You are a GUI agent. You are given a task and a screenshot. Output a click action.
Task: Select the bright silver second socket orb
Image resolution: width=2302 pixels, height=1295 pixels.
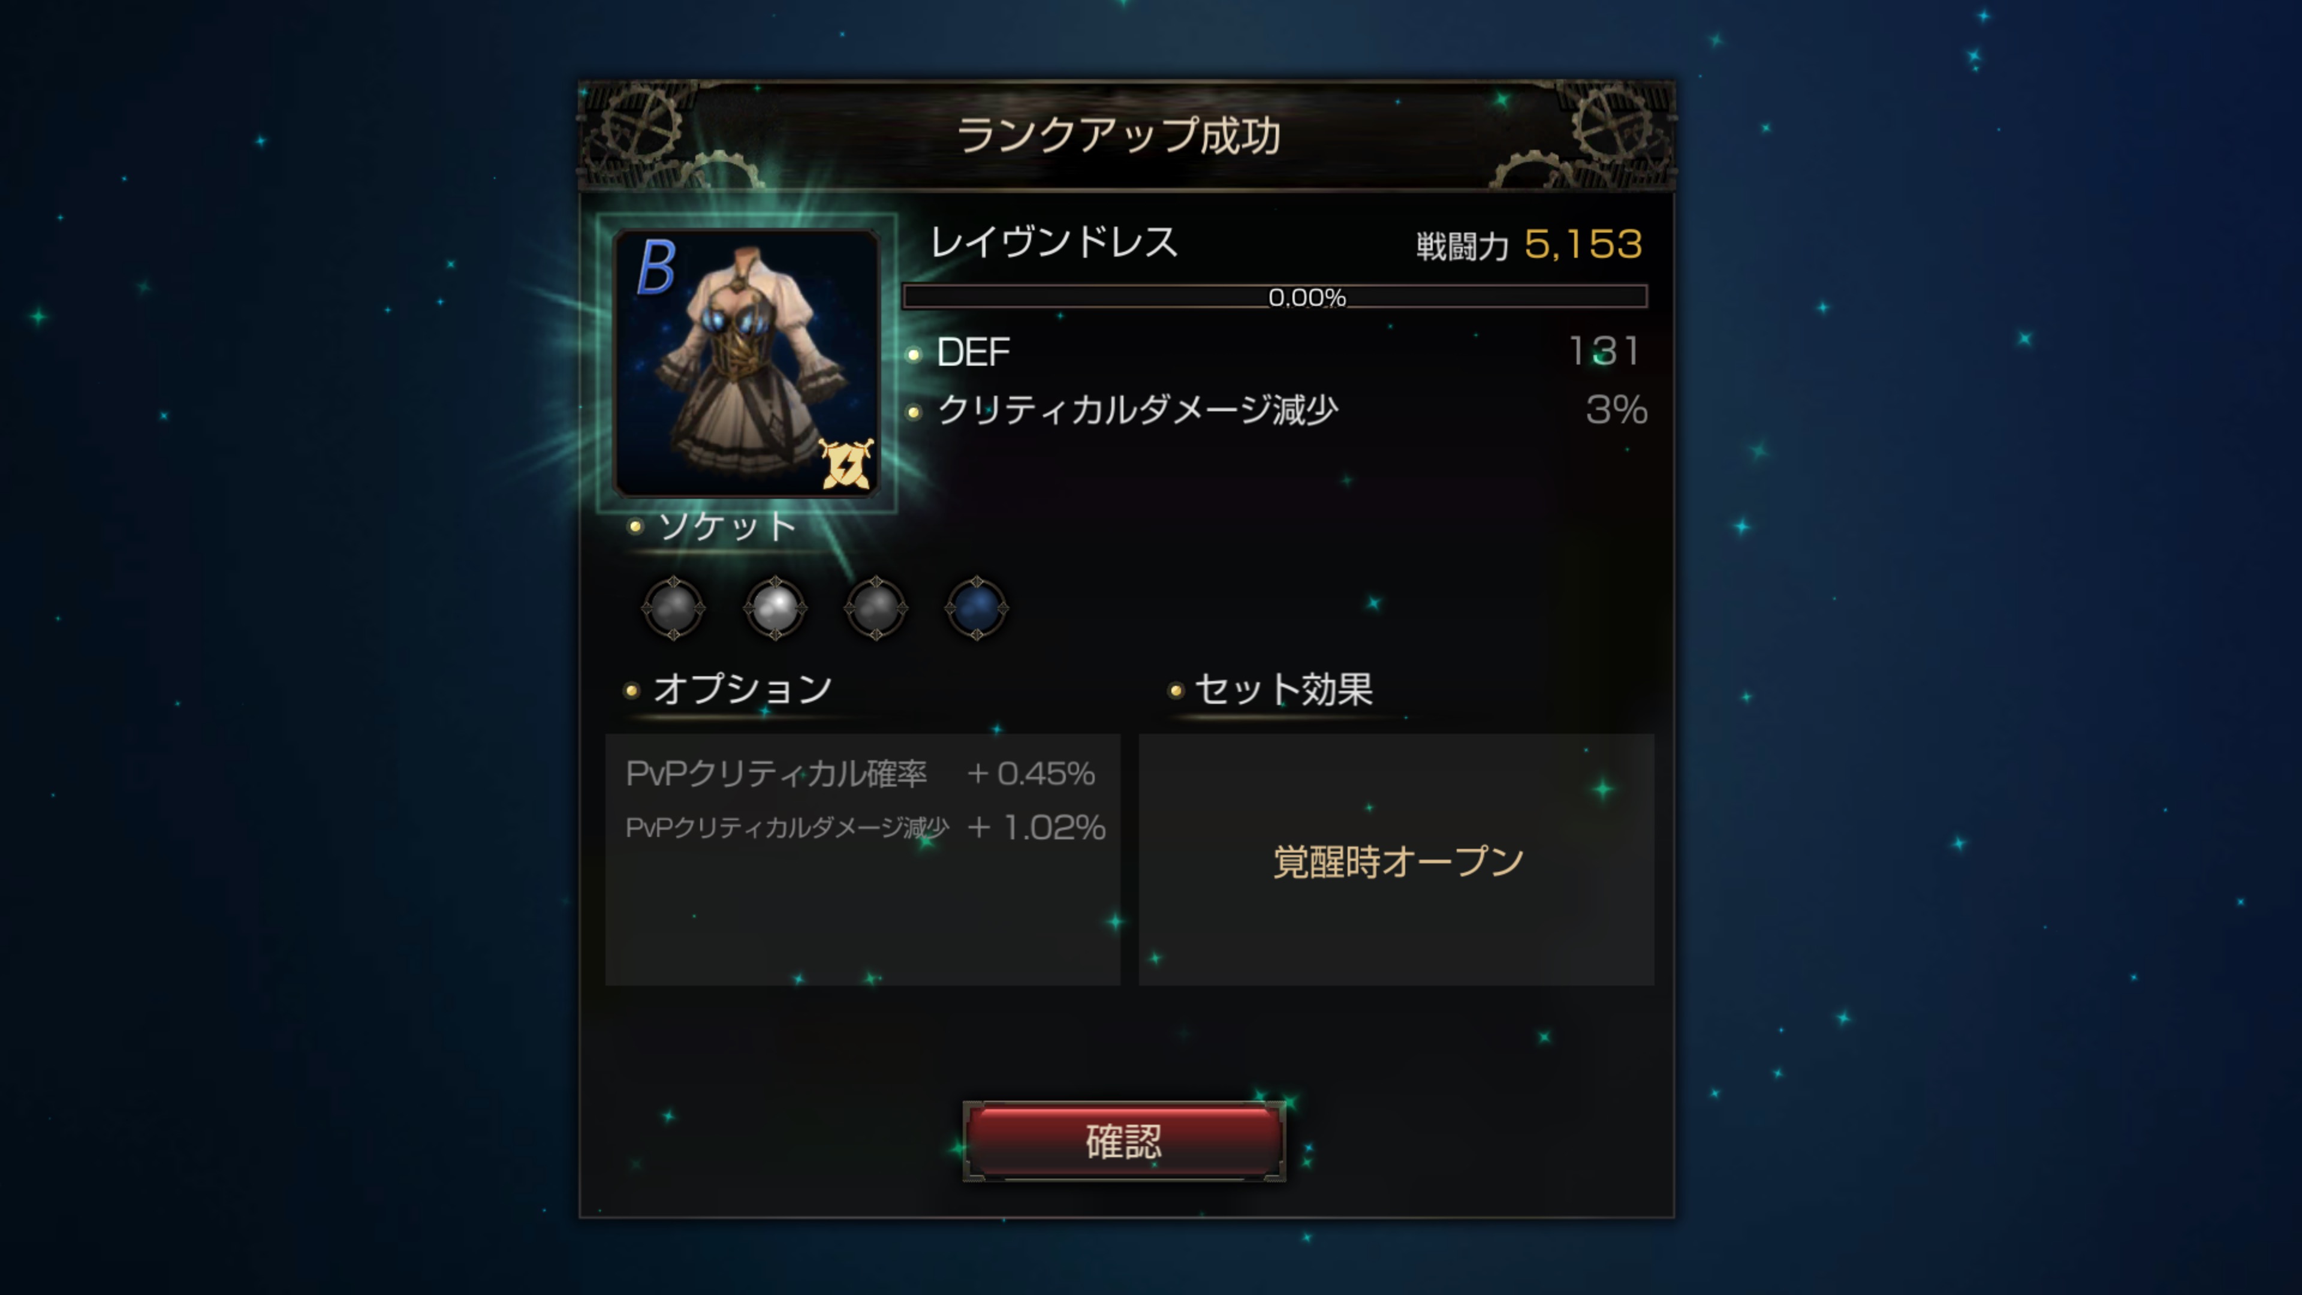coord(775,608)
